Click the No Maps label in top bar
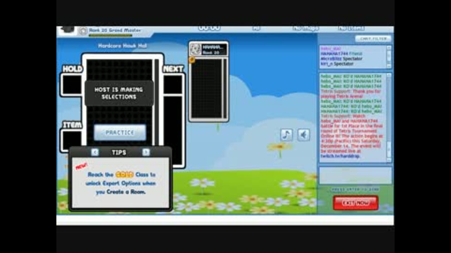 click(305, 29)
